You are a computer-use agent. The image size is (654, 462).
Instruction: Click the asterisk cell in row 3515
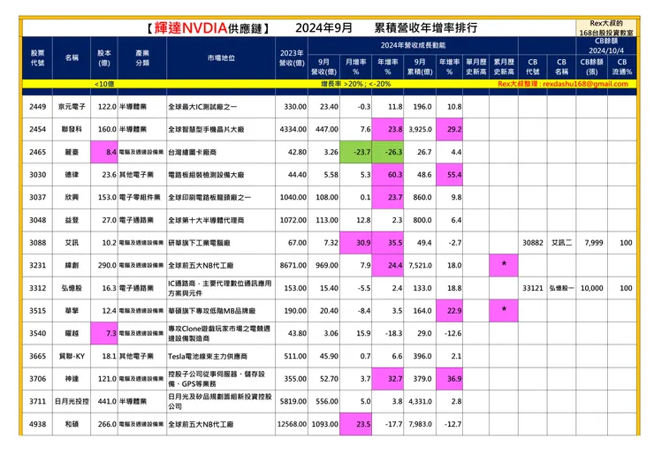pyautogui.click(x=504, y=311)
